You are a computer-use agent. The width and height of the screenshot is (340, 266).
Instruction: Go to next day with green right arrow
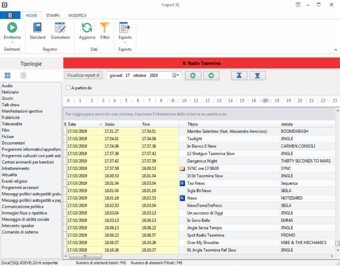(211, 75)
